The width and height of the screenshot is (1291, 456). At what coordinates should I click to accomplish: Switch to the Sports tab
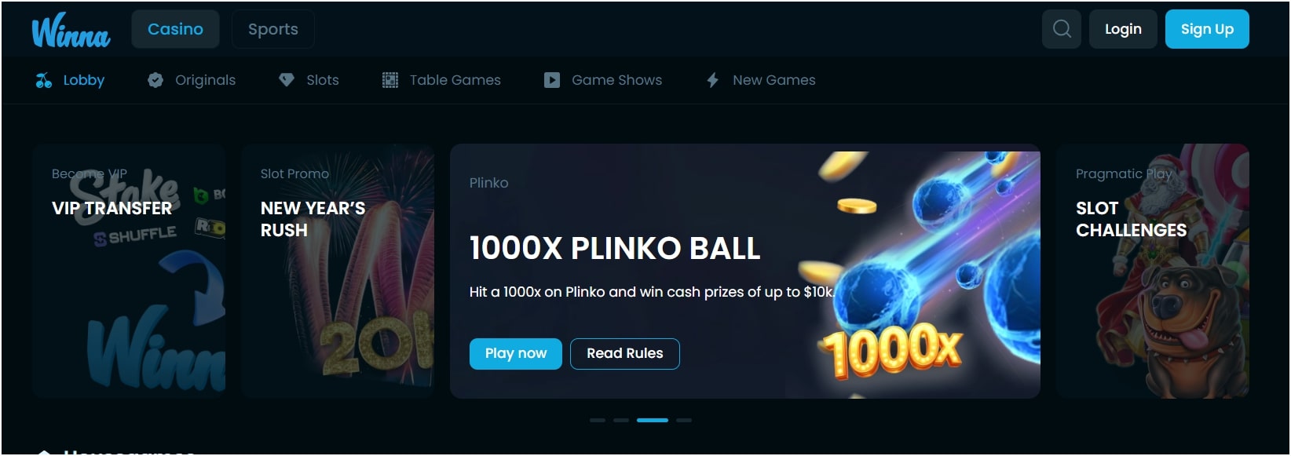coord(273,29)
